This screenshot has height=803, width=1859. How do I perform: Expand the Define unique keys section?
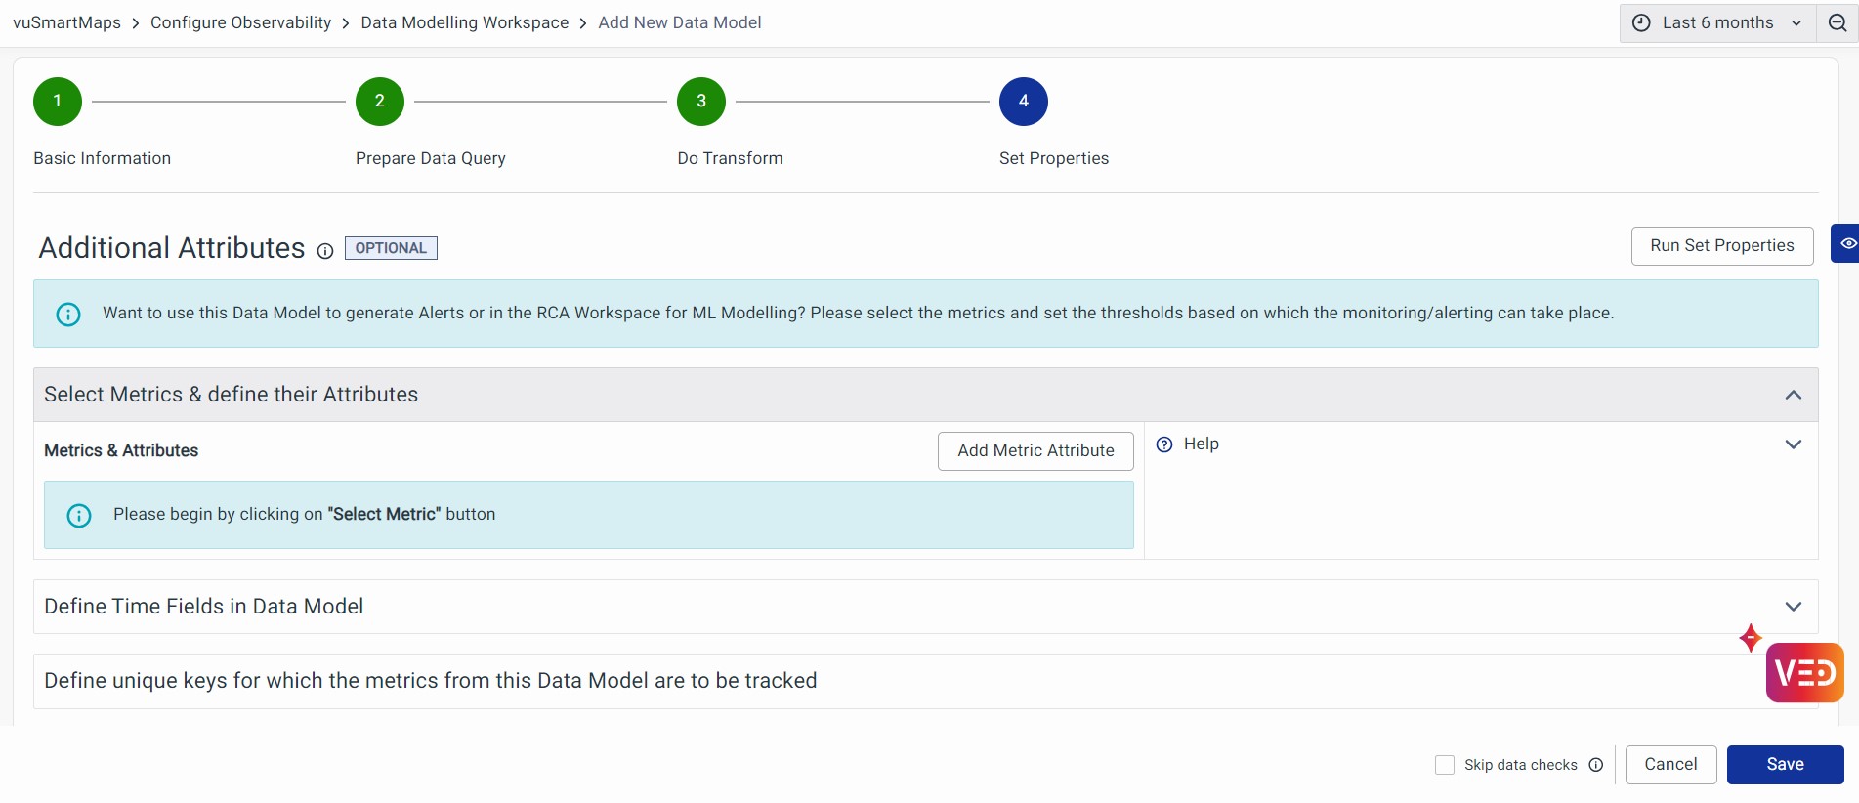pyautogui.click(x=430, y=681)
